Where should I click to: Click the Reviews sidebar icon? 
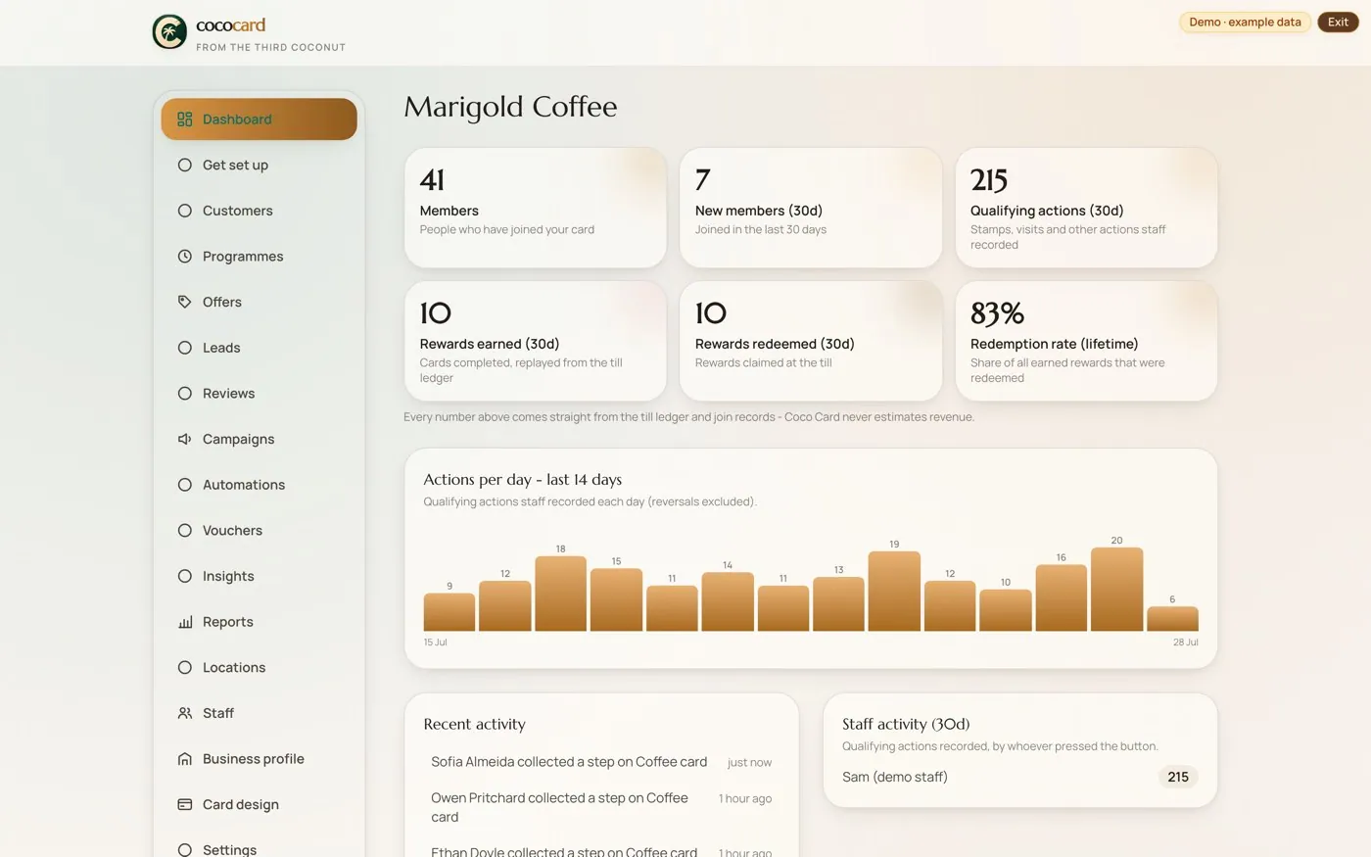click(184, 394)
